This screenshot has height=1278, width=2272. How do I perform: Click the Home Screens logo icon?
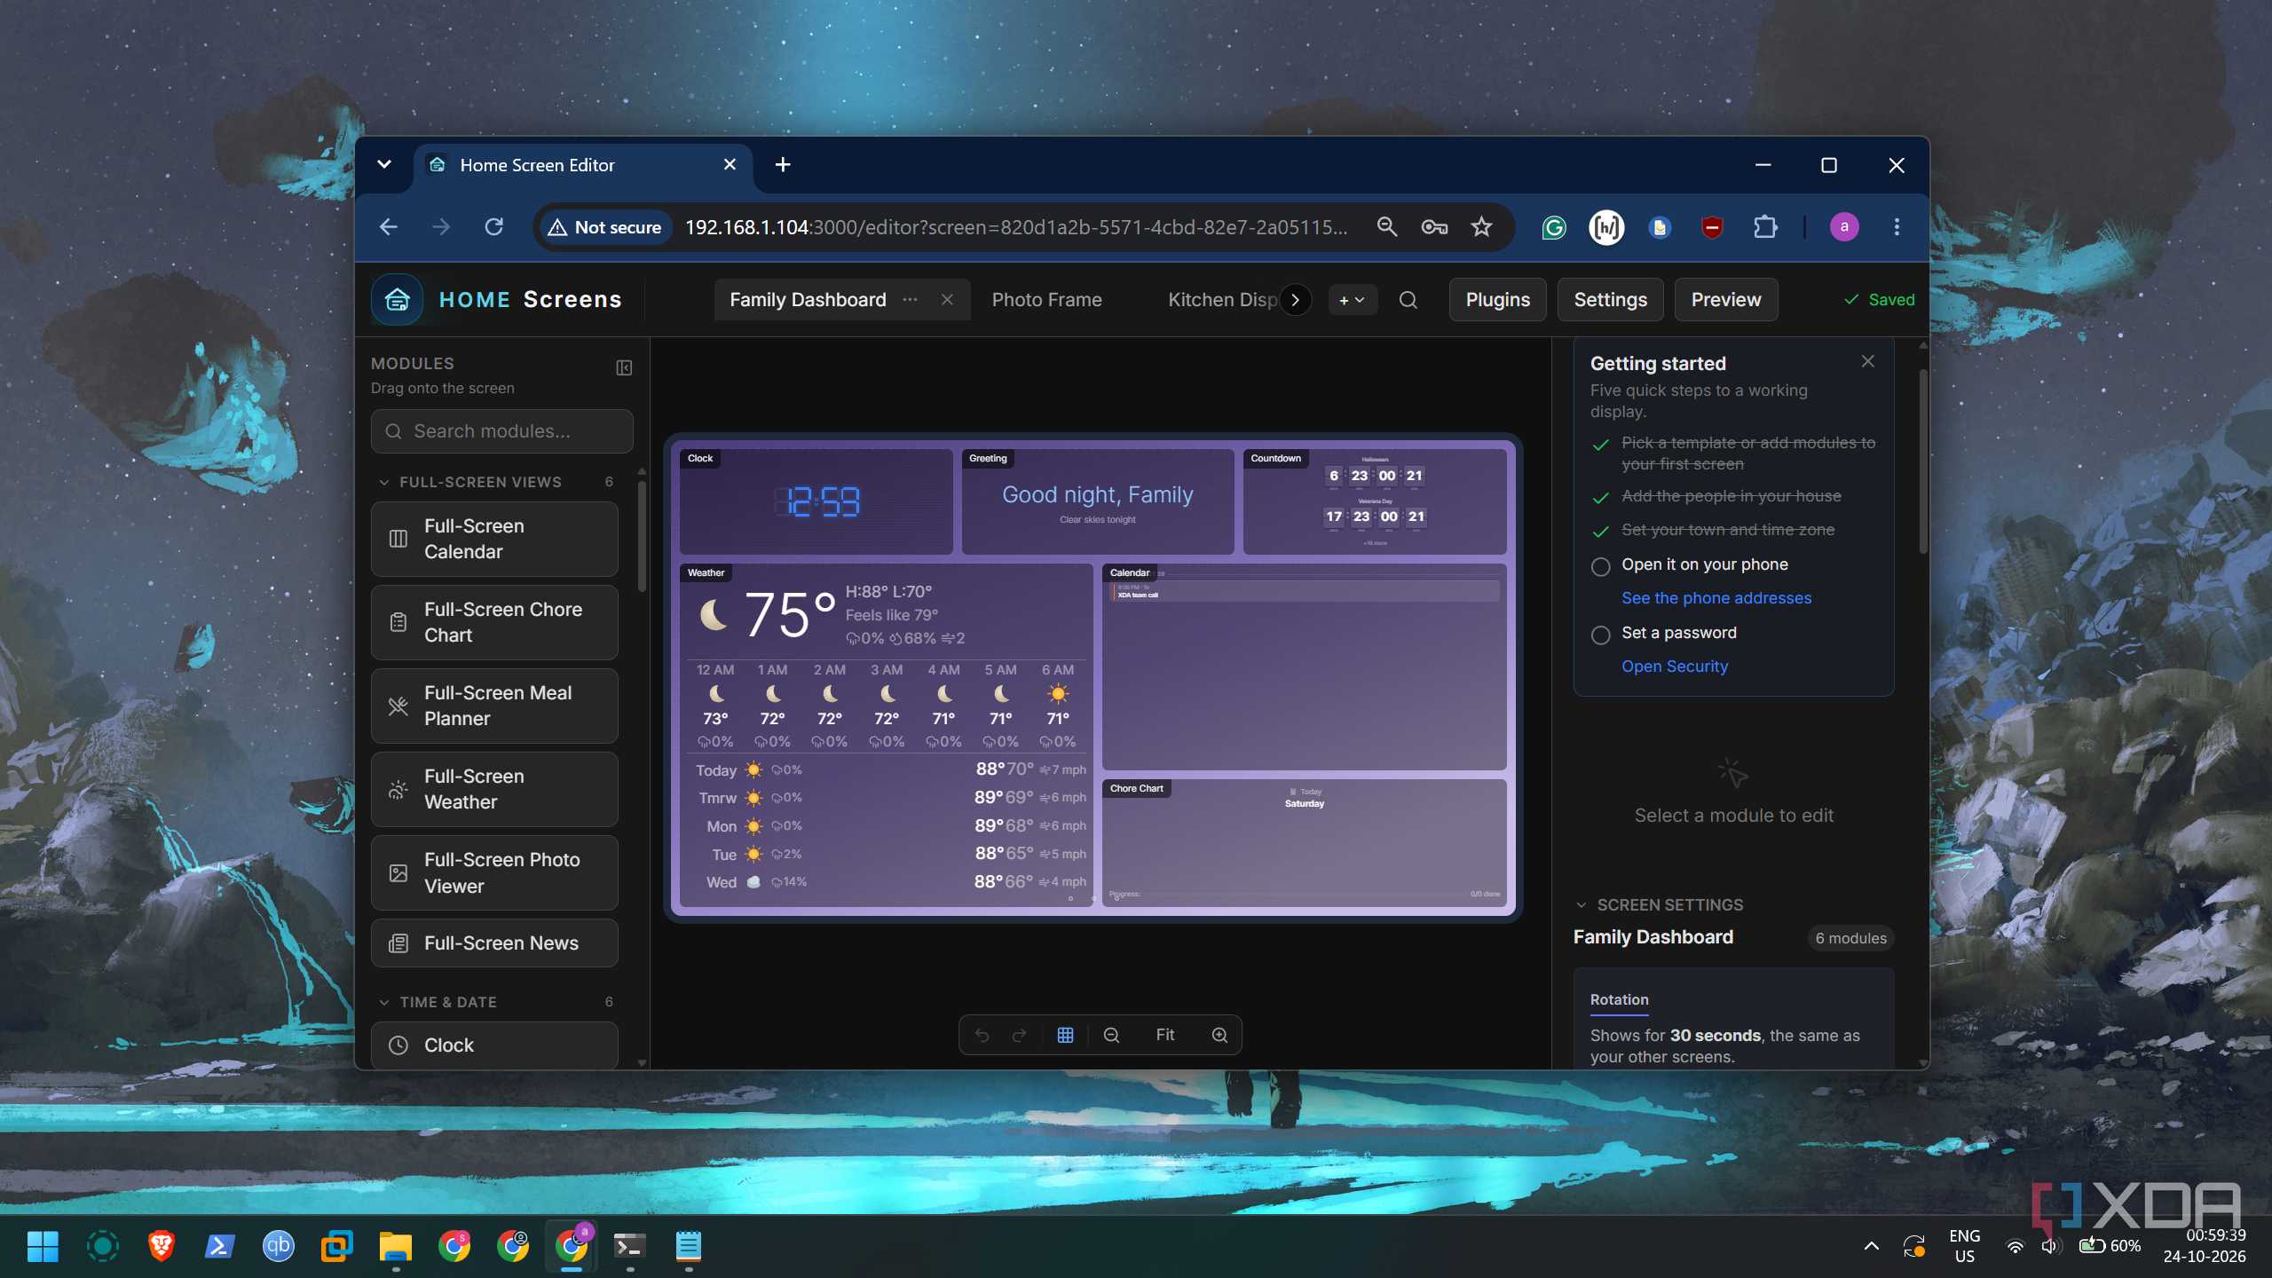[x=397, y=300]
